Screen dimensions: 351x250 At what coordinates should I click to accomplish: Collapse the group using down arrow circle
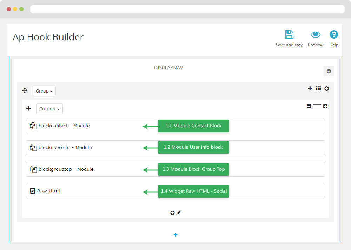coord(327,89)
